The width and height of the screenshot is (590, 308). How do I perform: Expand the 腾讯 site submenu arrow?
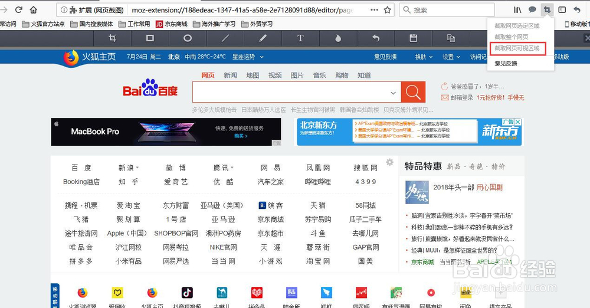(232, 168)
